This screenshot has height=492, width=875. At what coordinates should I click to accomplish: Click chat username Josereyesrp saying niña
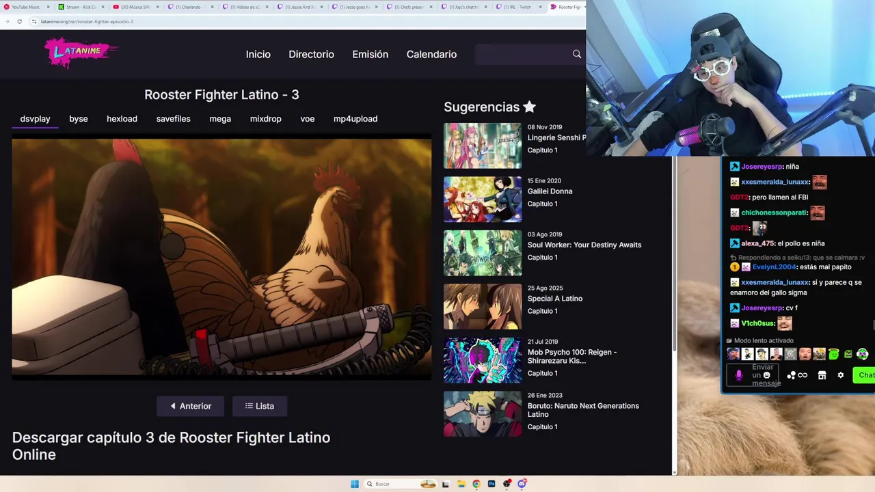[762, 166]
